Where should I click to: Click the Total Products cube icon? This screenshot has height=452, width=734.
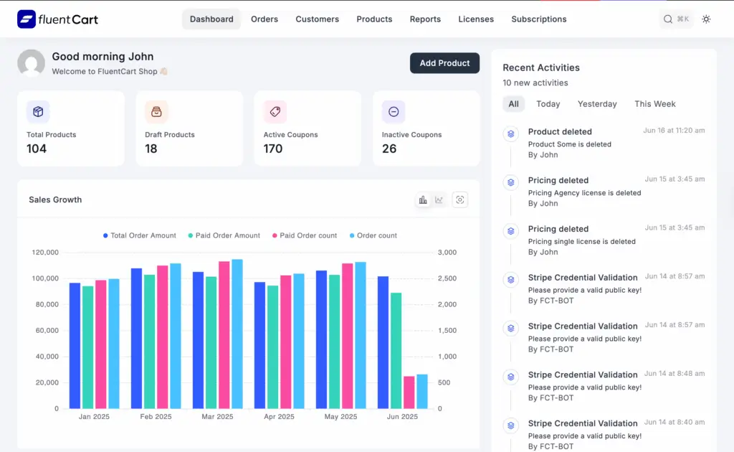click(x=37, y=112)
